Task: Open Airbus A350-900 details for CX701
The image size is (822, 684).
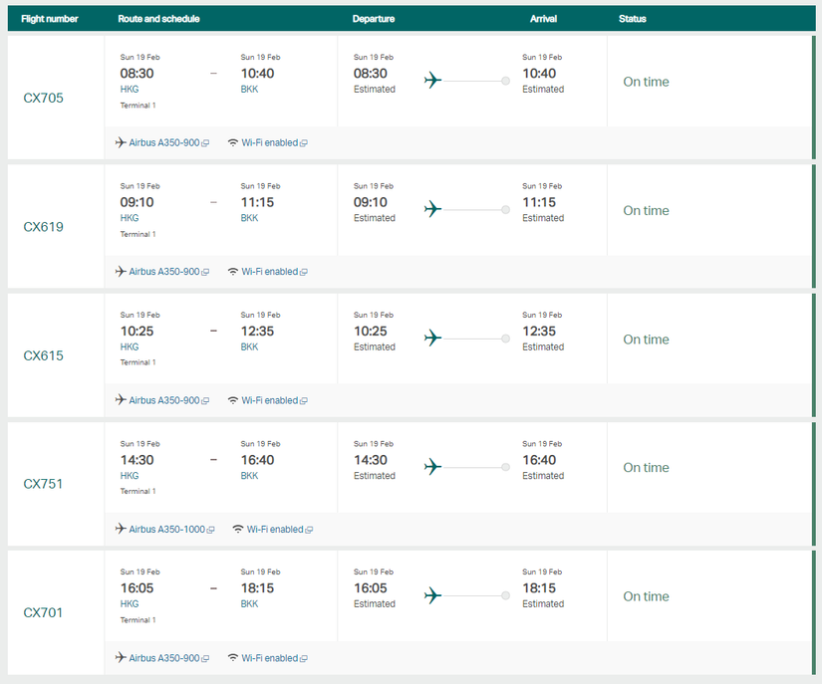Action: tap(164, 658)
